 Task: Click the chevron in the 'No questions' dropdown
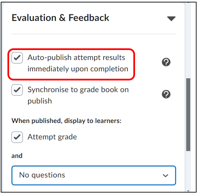click(x=166, y=175)
